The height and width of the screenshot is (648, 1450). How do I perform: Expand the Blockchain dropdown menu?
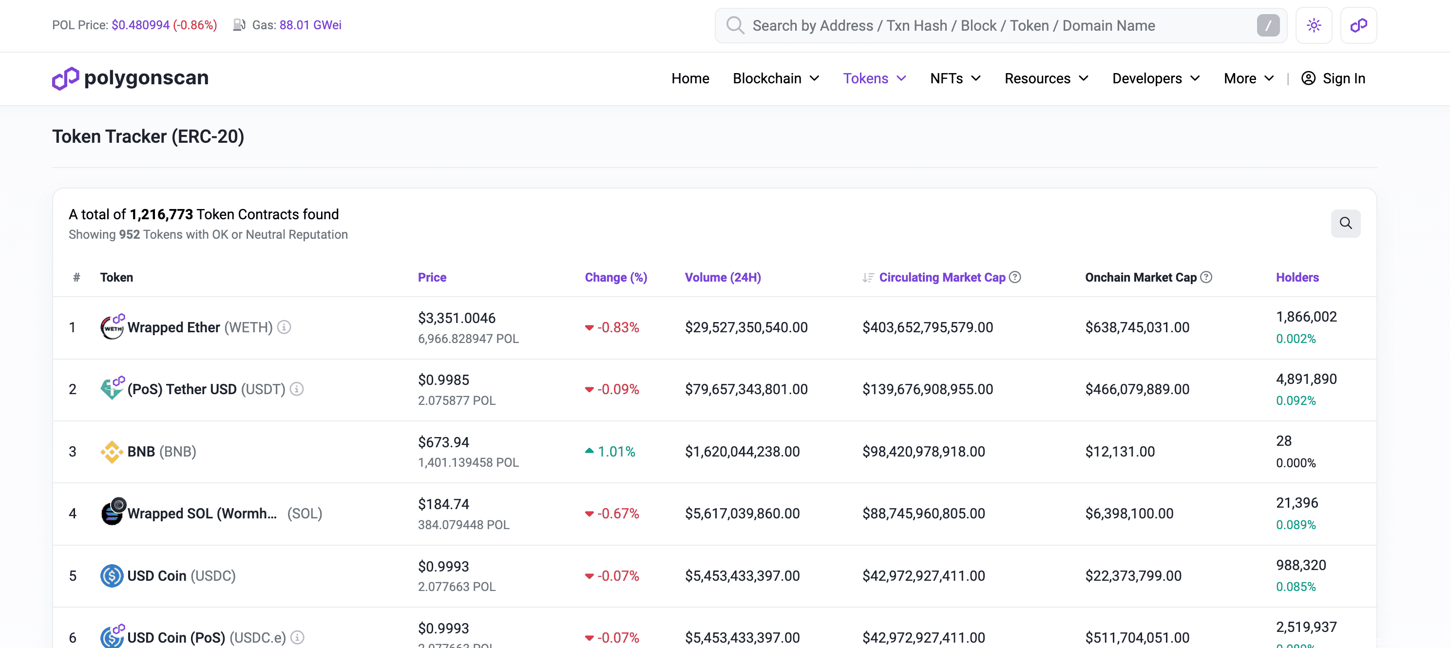(775, 78)
